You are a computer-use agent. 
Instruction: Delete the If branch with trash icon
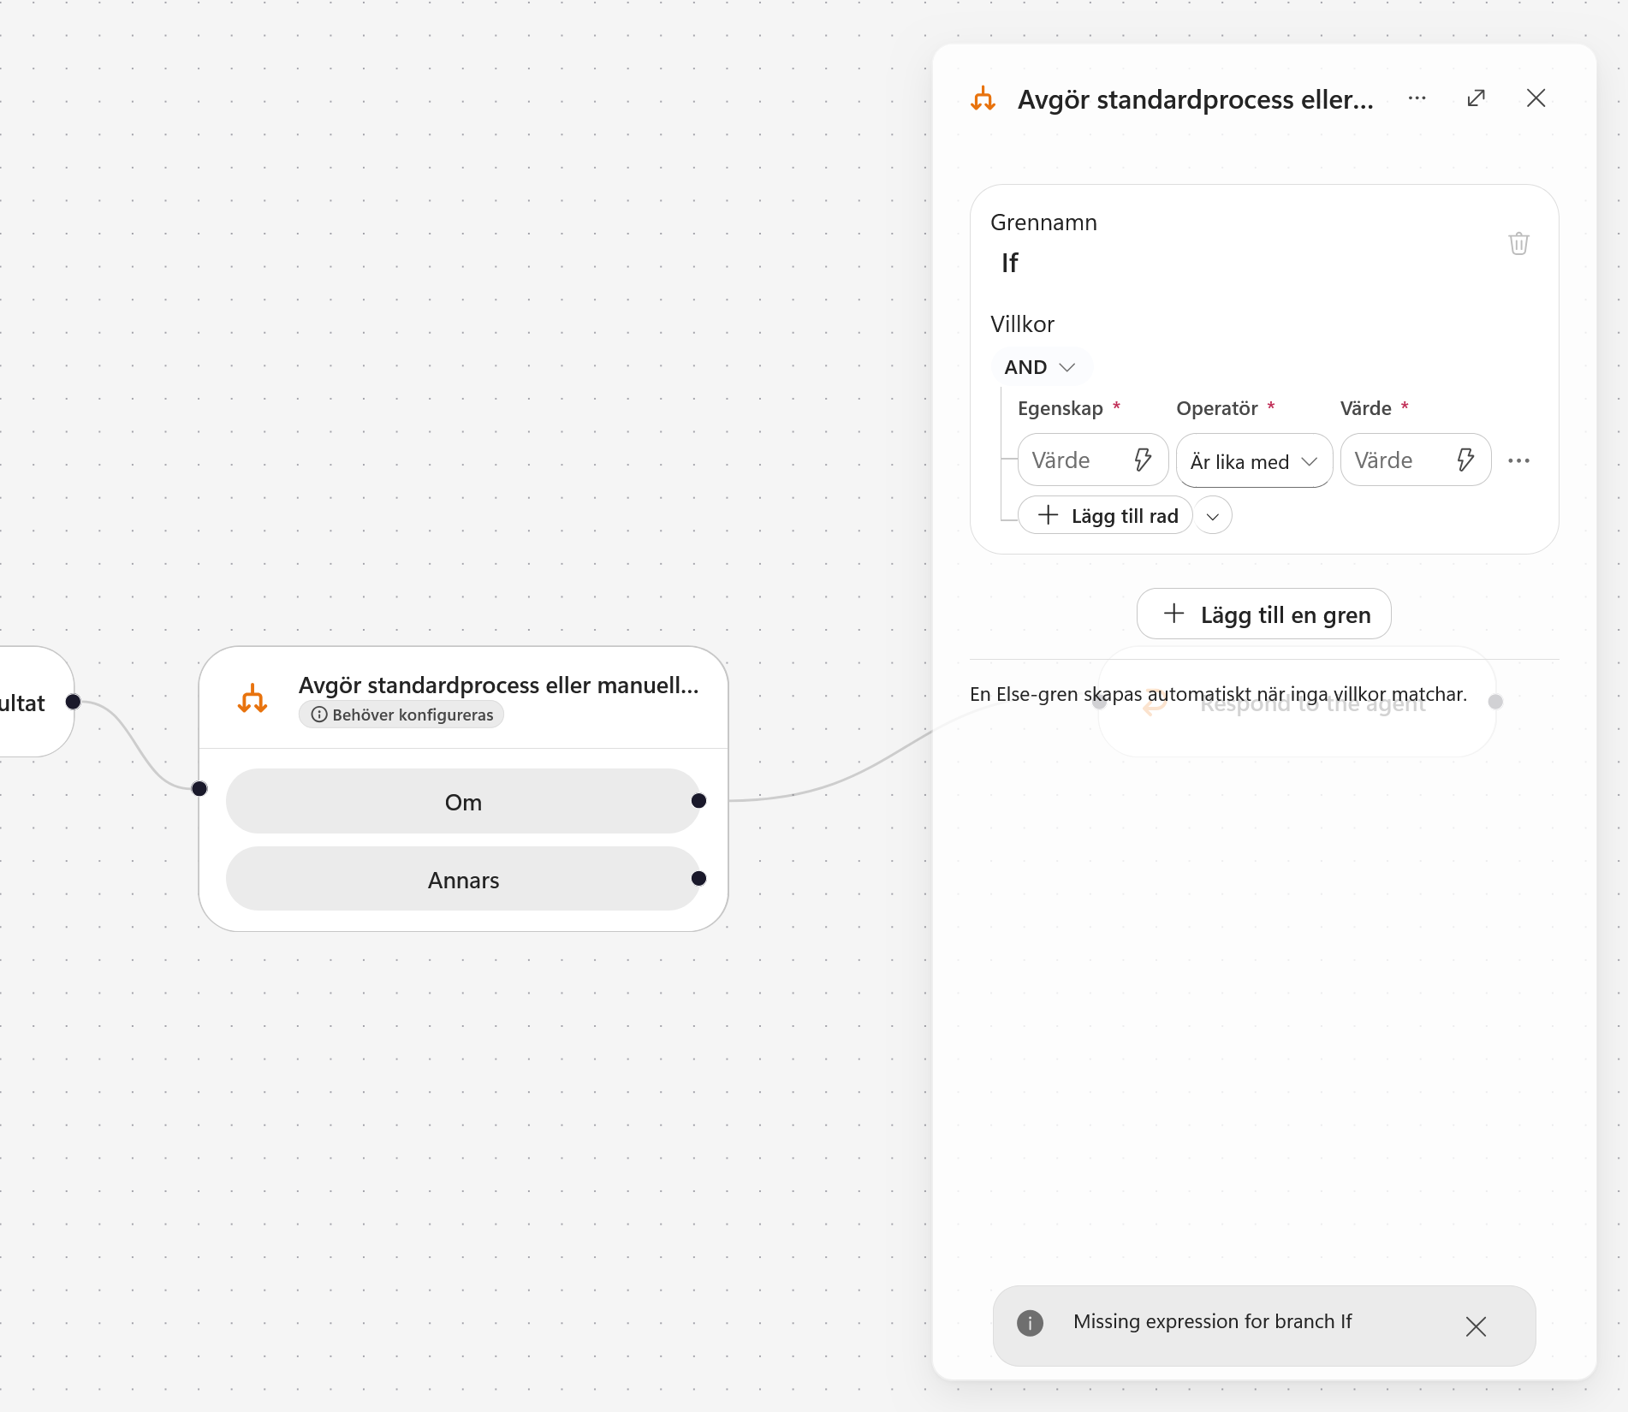click(x=1518, y=244)
